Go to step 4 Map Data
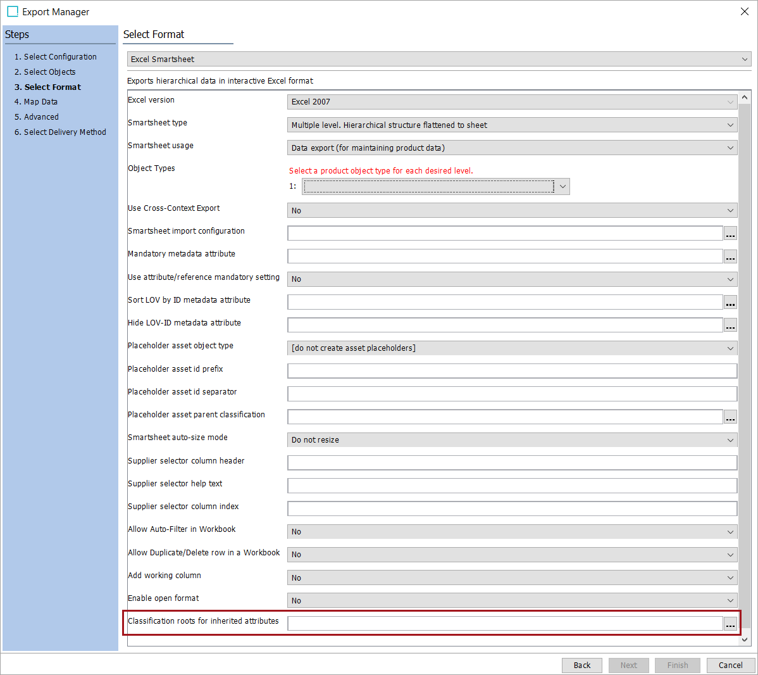The width and height of the screenshot is (758, 675). tap(36, 101)
